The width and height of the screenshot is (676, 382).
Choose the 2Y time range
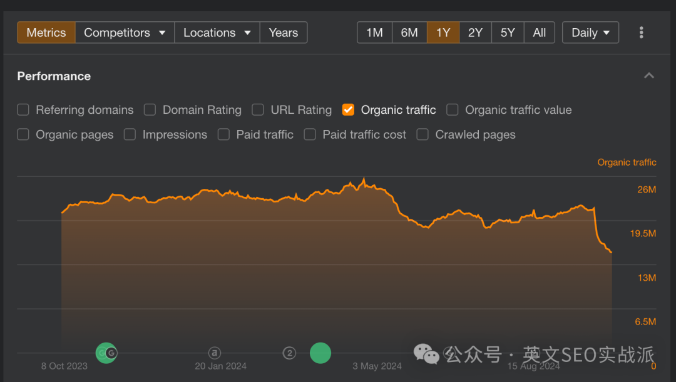tap(475, 33)
